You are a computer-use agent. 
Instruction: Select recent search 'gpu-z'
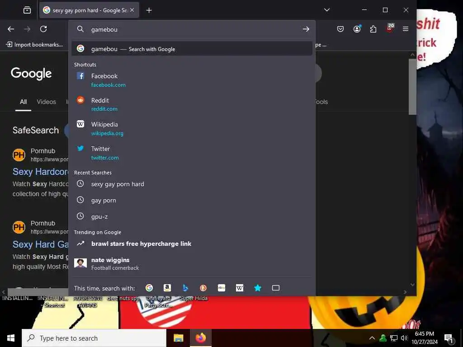(192, 216)
